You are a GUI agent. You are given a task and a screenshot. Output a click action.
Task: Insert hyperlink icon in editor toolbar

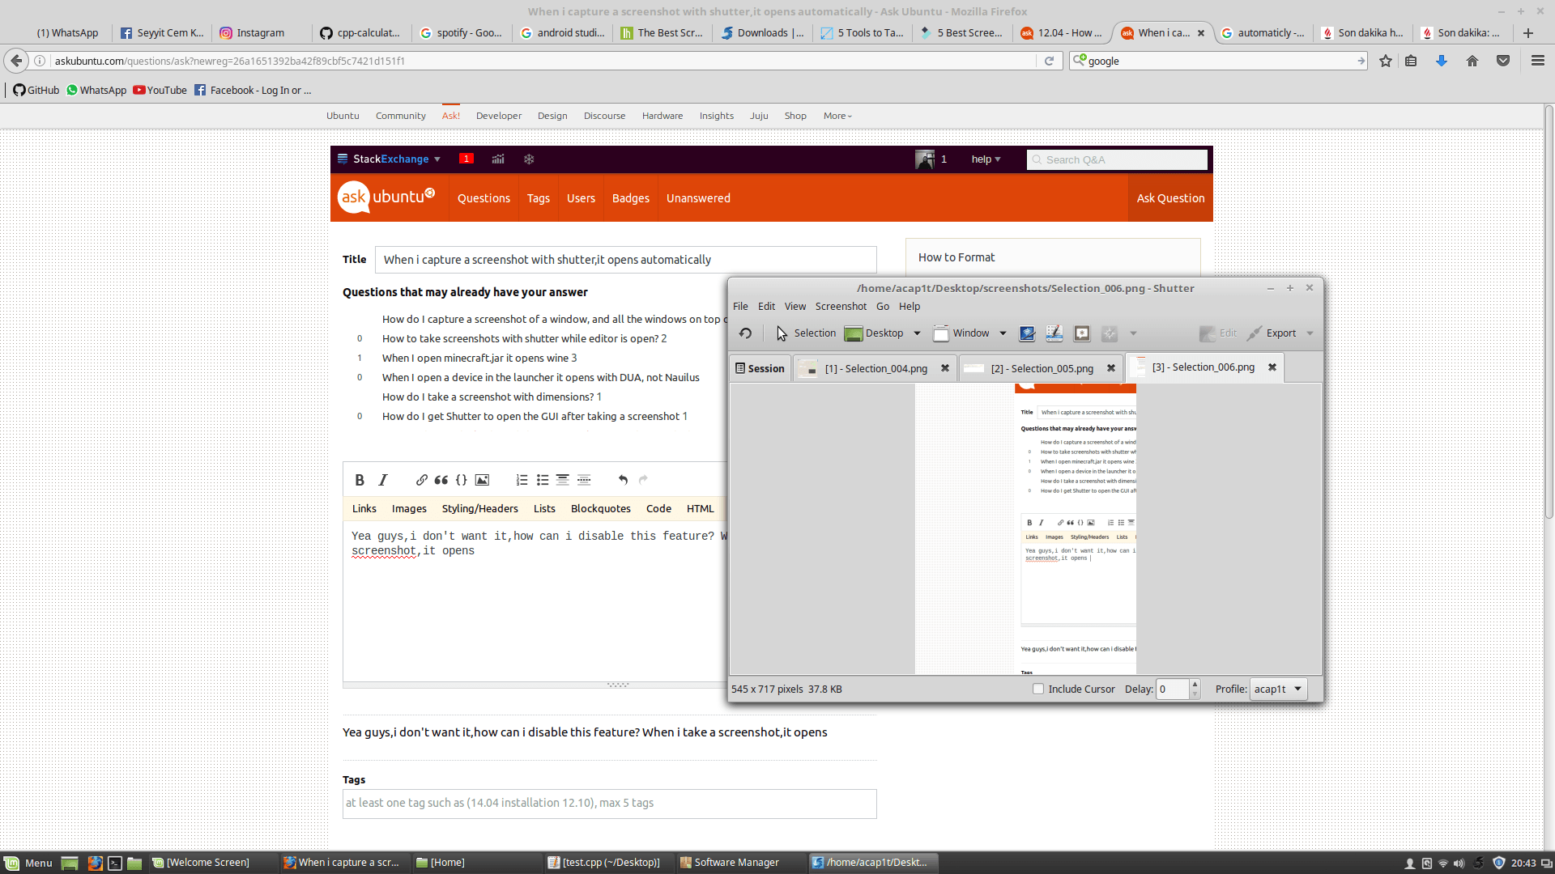[421, 480]
